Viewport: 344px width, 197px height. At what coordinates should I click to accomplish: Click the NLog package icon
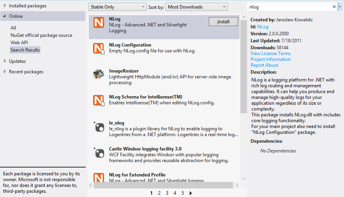pos(99,22)
